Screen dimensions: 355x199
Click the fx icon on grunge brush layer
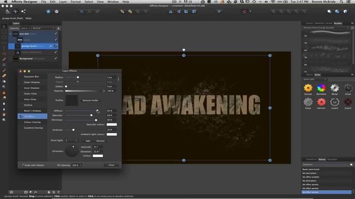[50, 46]
